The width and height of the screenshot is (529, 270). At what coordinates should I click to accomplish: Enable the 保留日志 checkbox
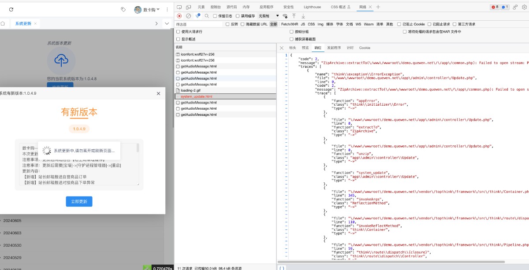point(215,16)
